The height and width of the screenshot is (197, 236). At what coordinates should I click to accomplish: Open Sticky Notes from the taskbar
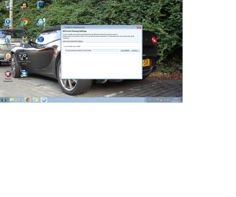click(36, 100)
